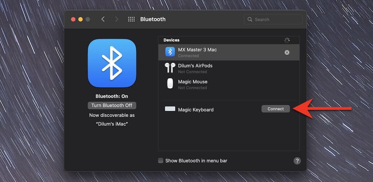Select the Magic Mouse device row
Viewport: 373px width, 182px height.
(229, 84)
